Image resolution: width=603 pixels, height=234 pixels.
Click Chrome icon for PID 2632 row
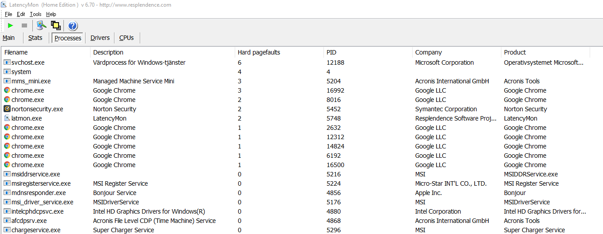click(7, 128)
